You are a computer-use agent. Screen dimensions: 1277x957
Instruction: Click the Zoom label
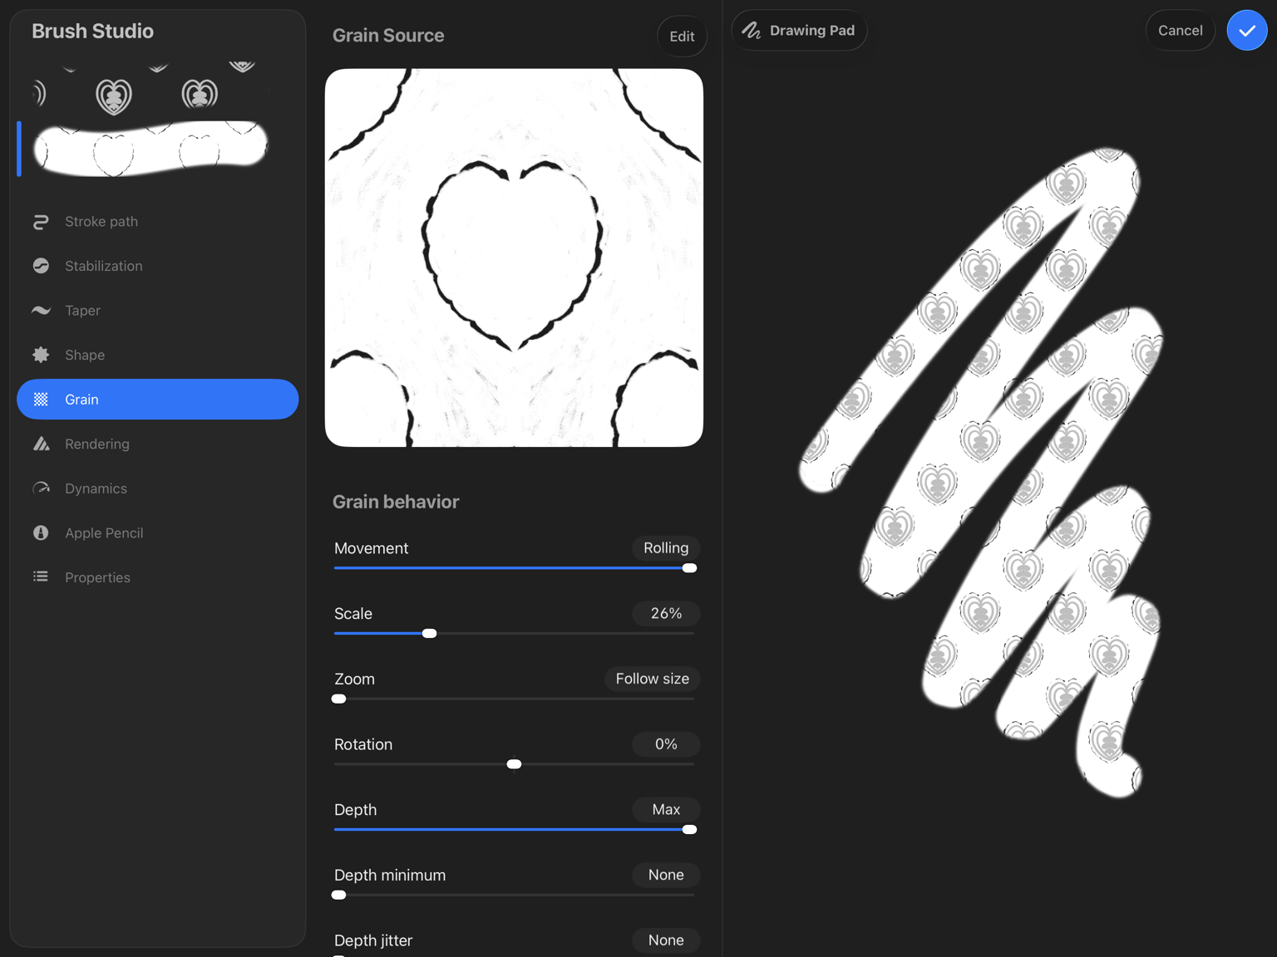354,679
